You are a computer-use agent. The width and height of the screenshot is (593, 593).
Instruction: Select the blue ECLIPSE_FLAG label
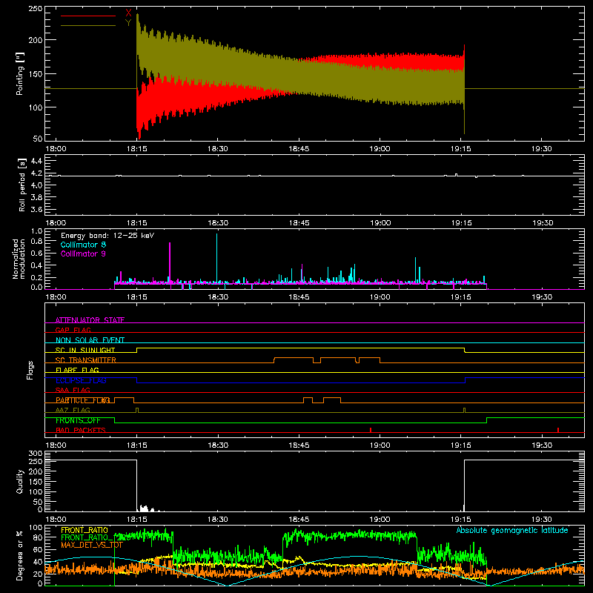click(x=81, y=380)
